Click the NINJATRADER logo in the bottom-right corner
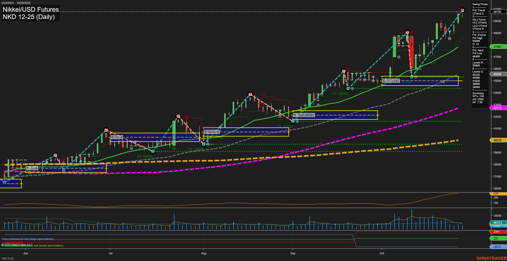The height and width of the screenshot is (261, 507). (x=491, y=258)
